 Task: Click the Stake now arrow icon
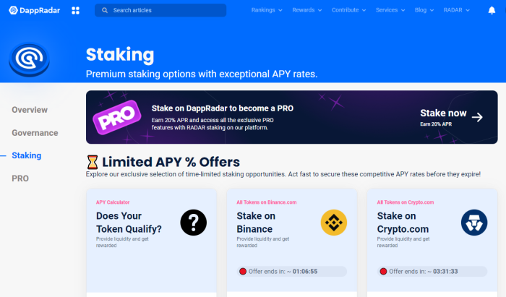[x=477, y=117]
